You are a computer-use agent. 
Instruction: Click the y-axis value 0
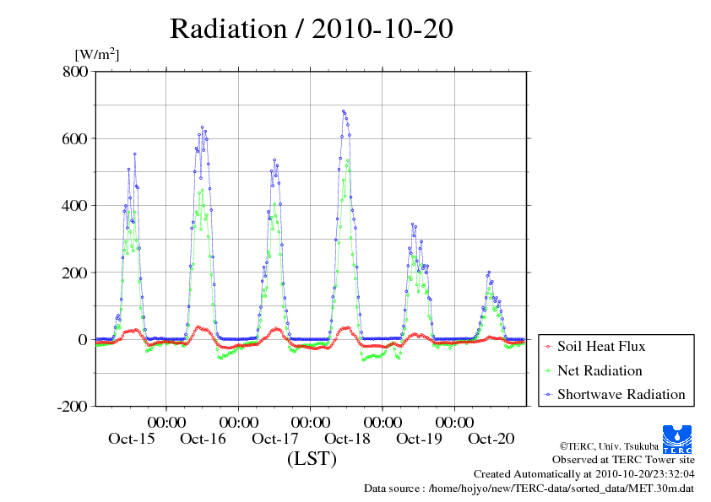[83, 340]
